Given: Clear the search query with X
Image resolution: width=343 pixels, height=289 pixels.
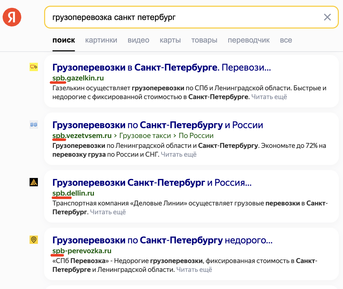Looking at the screenshot, I should pyautogui.click(x=327, y=17).
